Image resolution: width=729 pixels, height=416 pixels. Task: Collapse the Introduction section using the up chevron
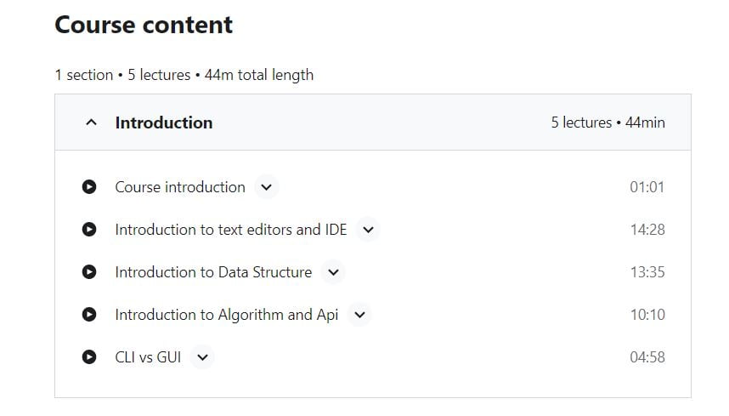coord(92,123)
